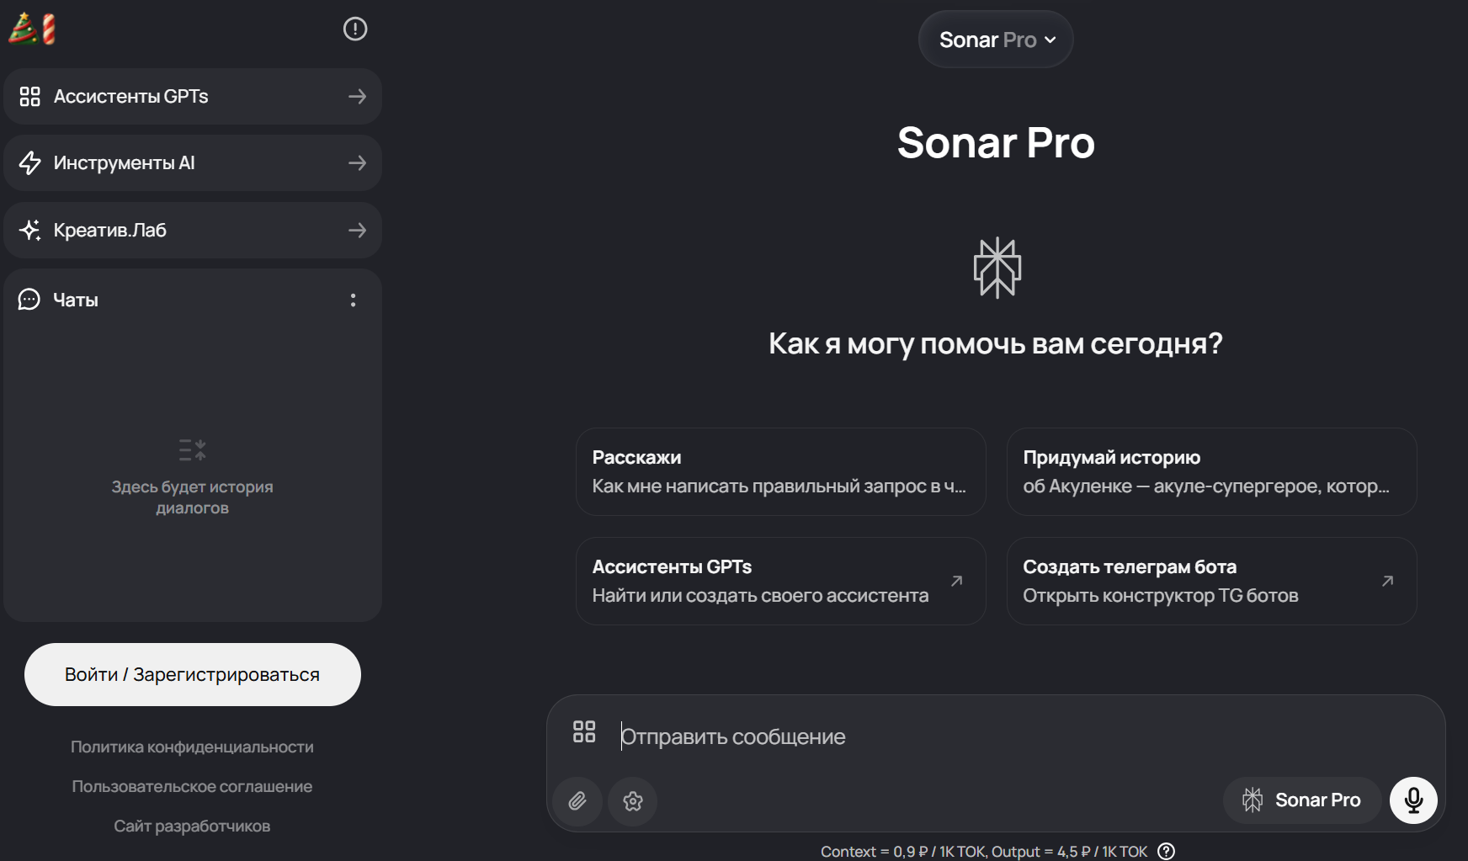Click the grid icon inside the message box
1468x861 pixels.
584,731
